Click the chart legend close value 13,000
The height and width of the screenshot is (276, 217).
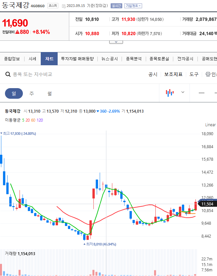pyautogui.click(x=89, y=111)
